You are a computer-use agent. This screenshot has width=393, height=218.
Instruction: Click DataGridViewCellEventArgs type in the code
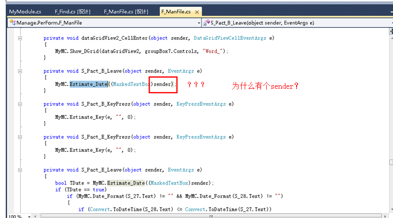pos(230,38)
